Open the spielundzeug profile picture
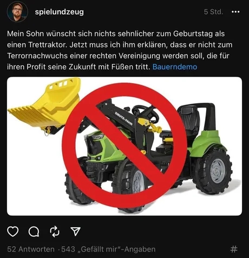 (17, 12)
